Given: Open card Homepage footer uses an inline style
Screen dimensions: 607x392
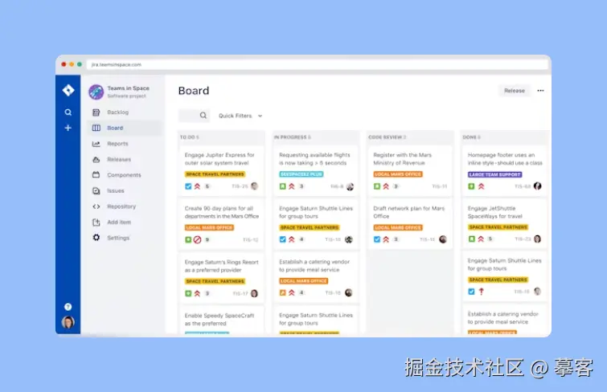Looking at the screenshot, I should point(504,169).
